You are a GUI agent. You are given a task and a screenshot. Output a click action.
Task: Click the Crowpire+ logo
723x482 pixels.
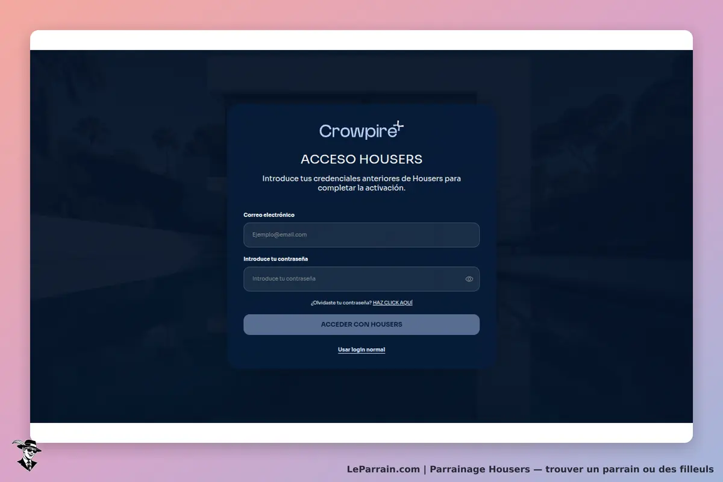(361, 130)
